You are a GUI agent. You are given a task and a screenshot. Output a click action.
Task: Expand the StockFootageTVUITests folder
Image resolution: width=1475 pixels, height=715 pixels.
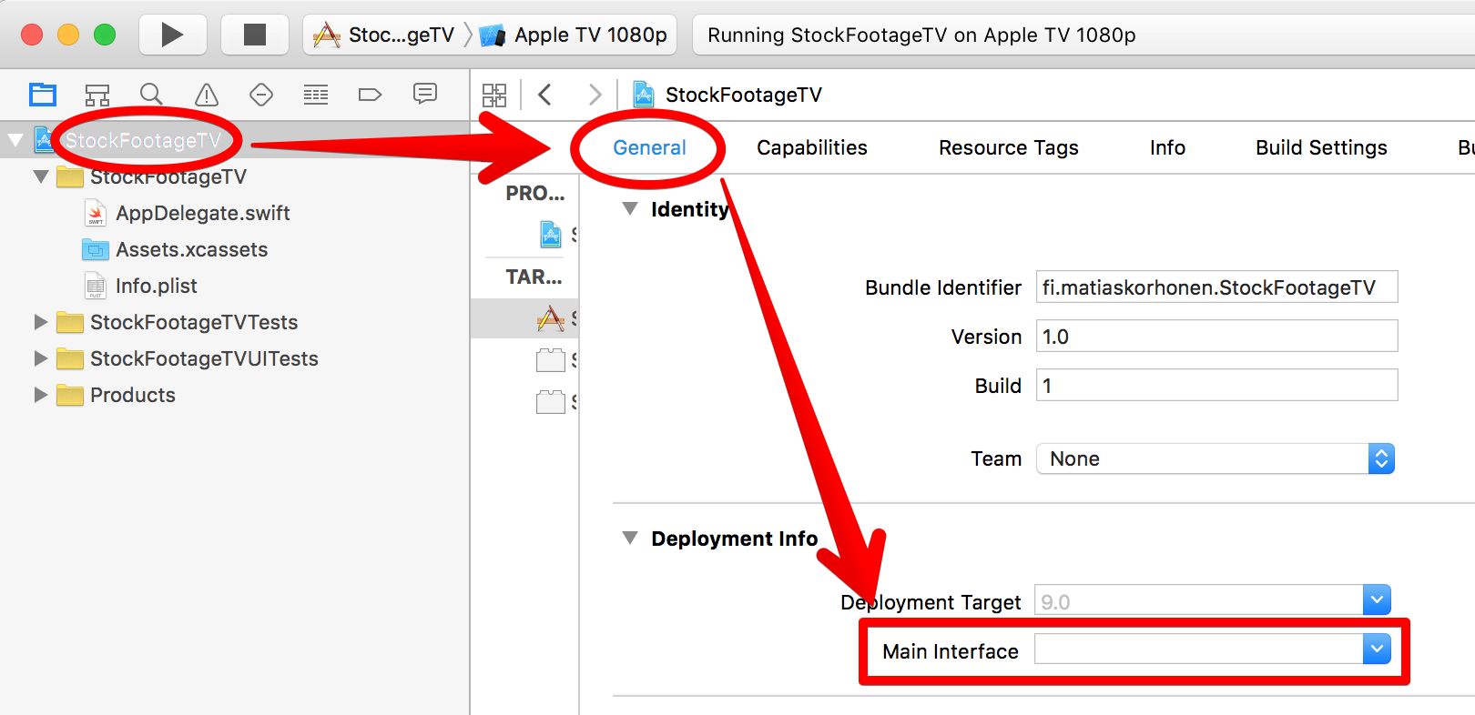point(40,358)
